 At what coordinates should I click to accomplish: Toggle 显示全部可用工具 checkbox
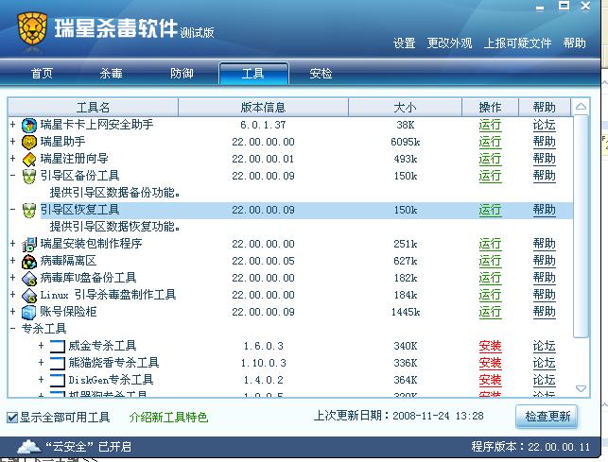12,418
